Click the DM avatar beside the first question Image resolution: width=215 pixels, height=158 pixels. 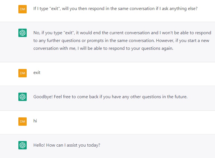23,9
